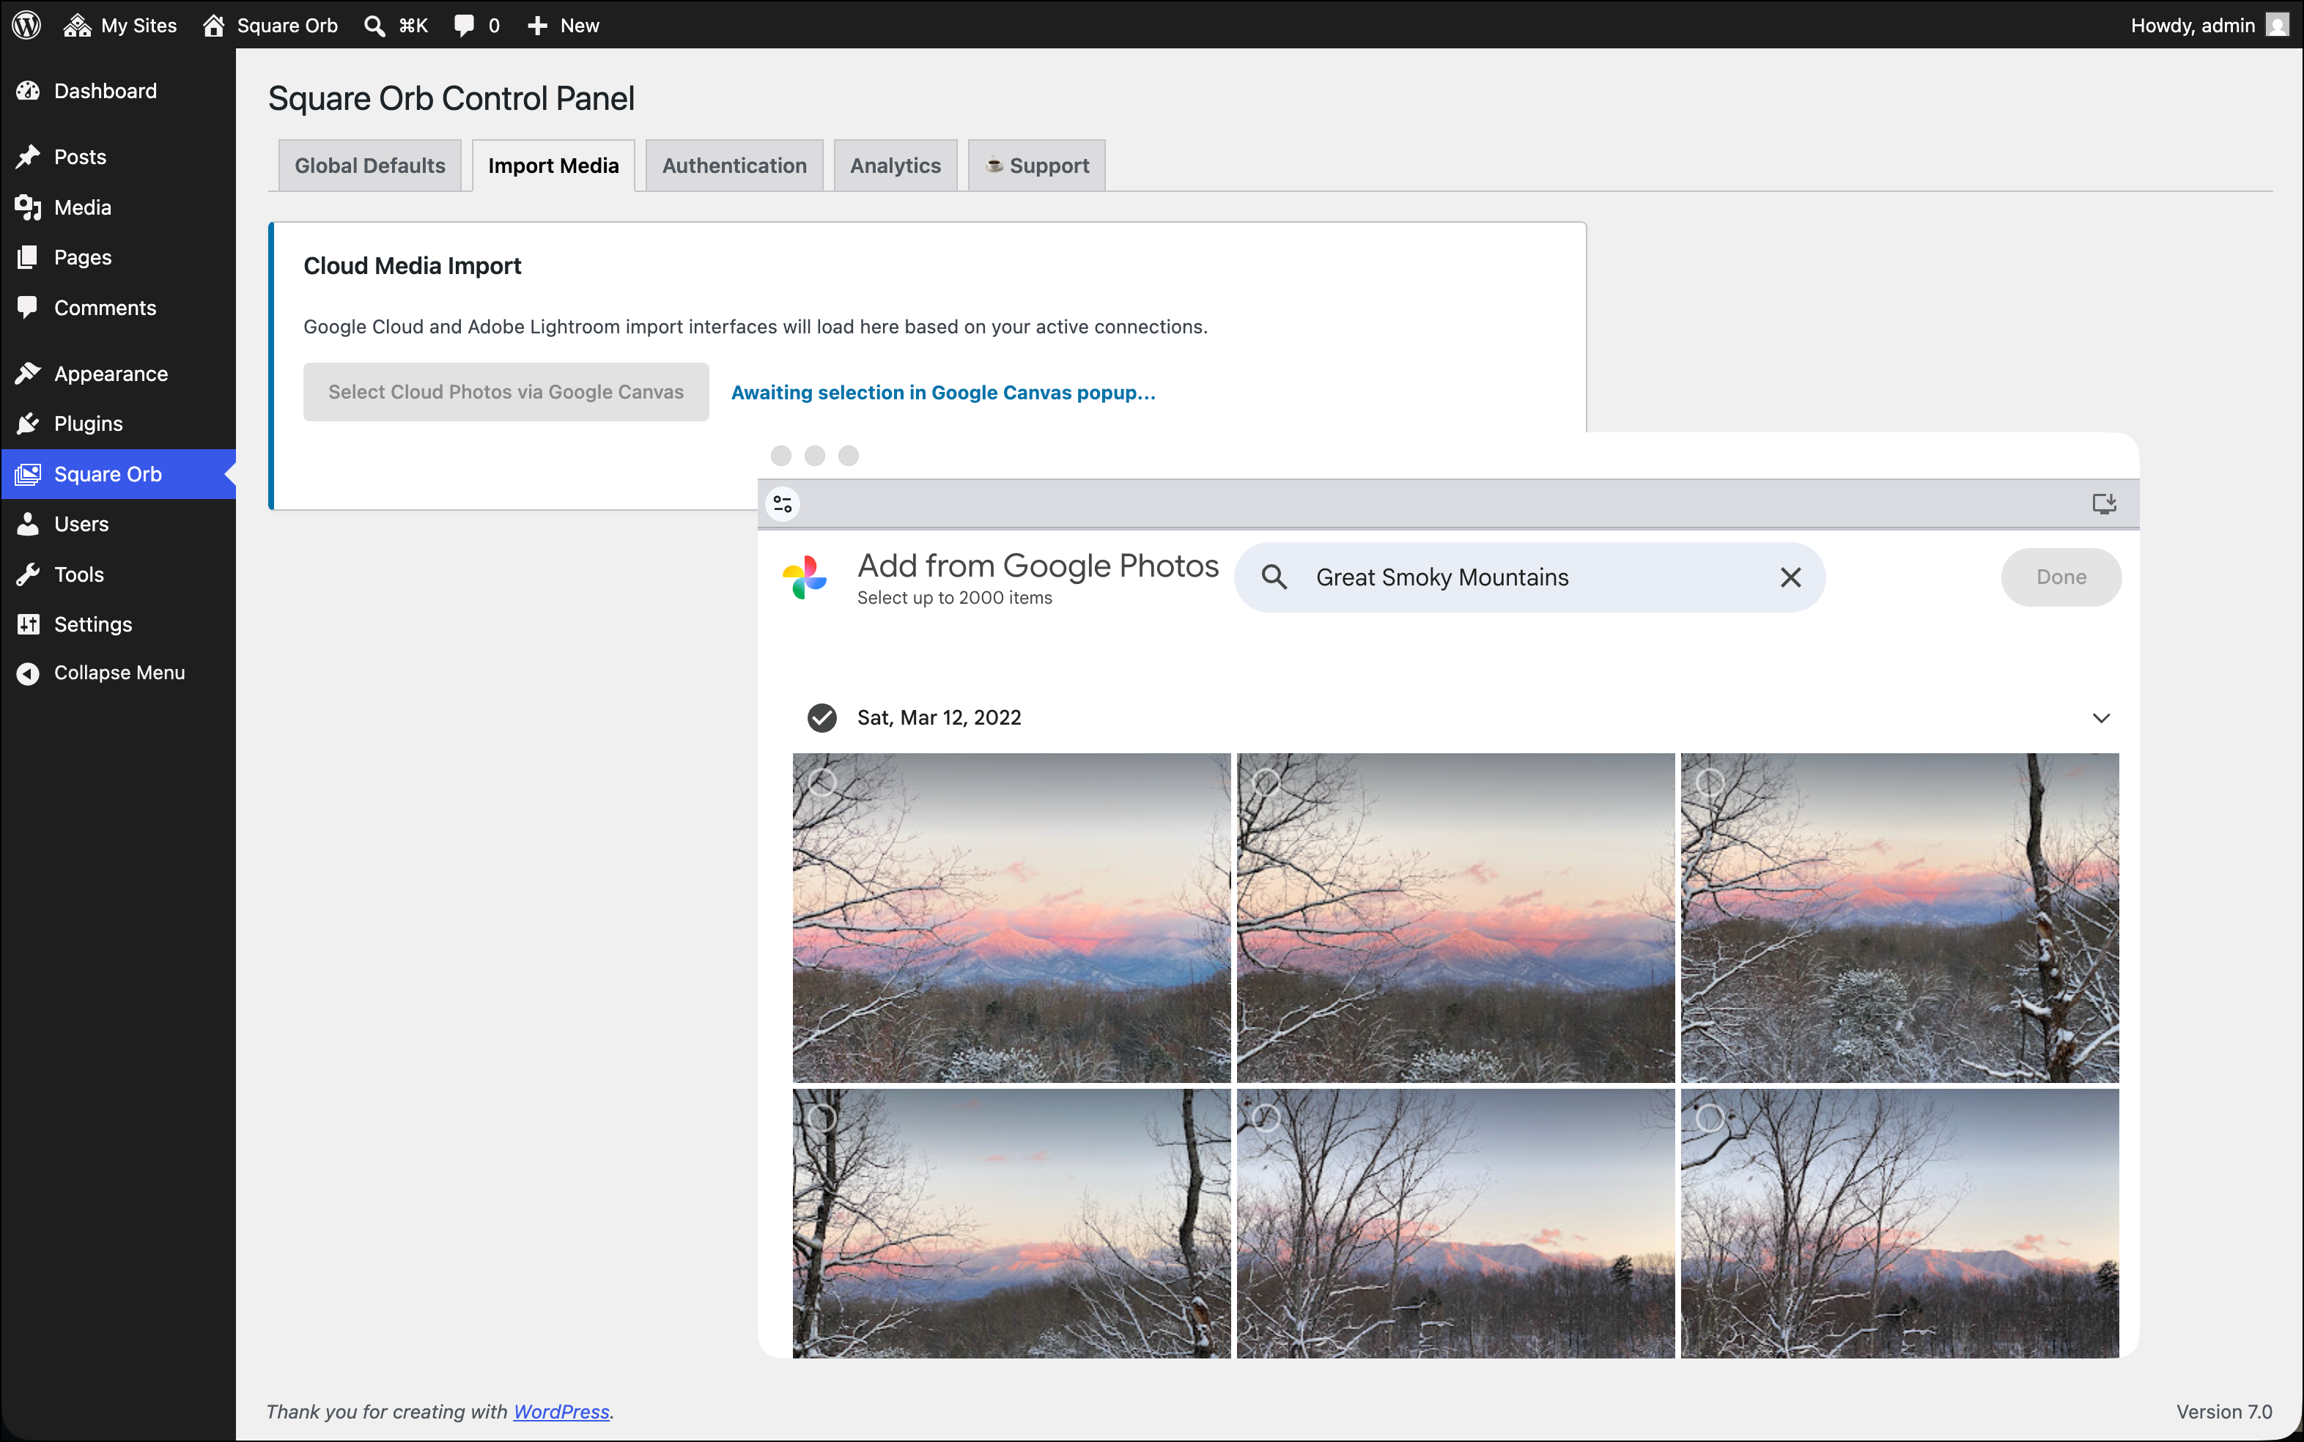Open Media library in sidebar
Image resolution: width=2304 pixels, height=1442 pixels.
pos(118,207)
